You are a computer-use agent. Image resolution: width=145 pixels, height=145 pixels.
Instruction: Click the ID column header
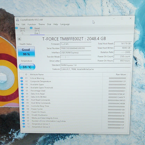click(26, 75)
